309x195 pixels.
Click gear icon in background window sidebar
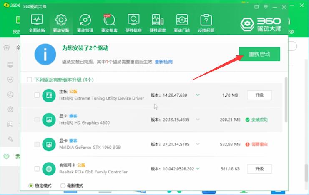(x=10, y=109)
